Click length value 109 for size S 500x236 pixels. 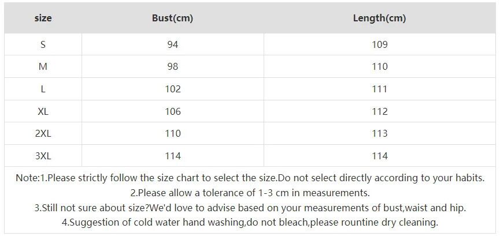point(379,44)
